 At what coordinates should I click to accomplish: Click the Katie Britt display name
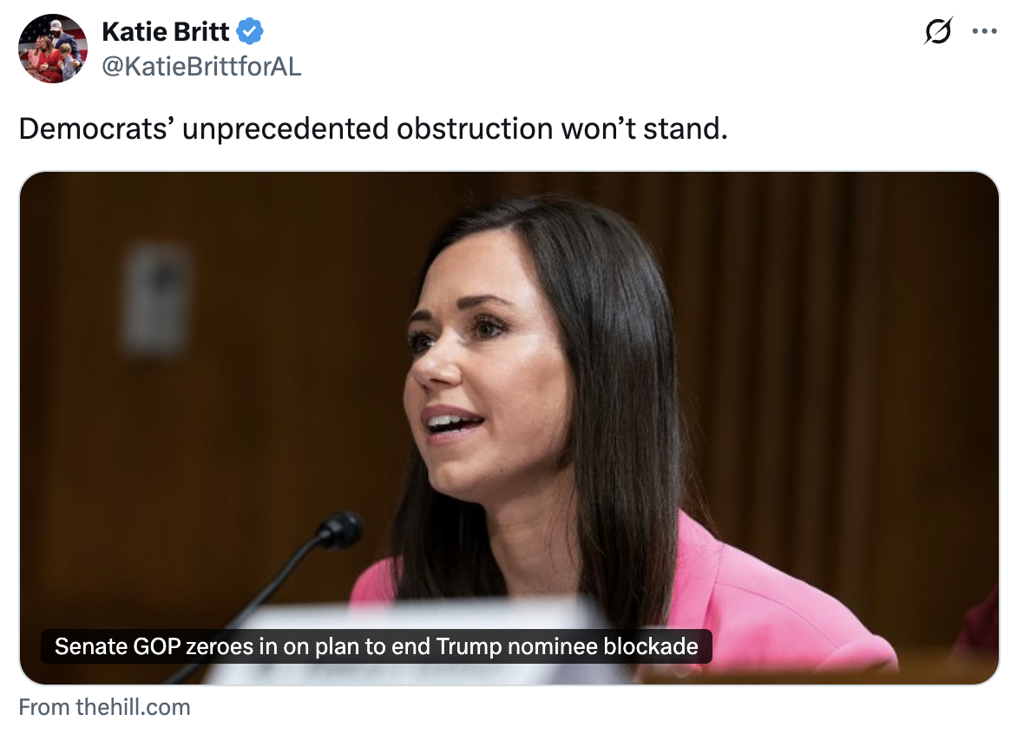pos(165,31)
